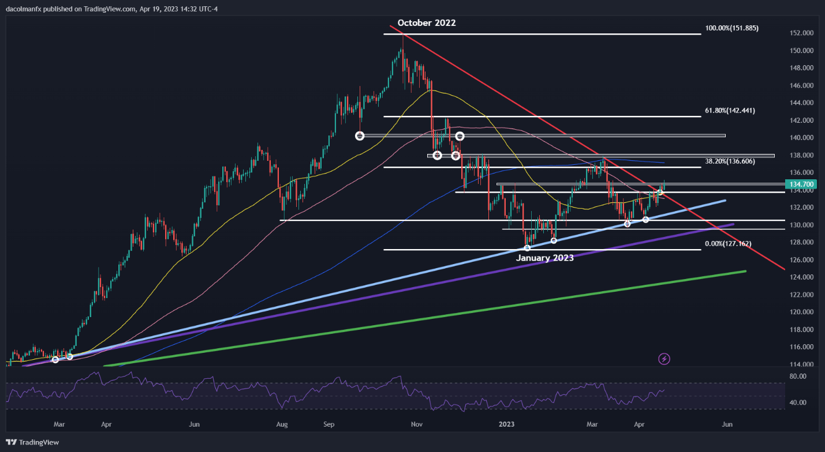Click the '2023' time axis label
Screen dimensions: 825x452
(x=506, y=424)
